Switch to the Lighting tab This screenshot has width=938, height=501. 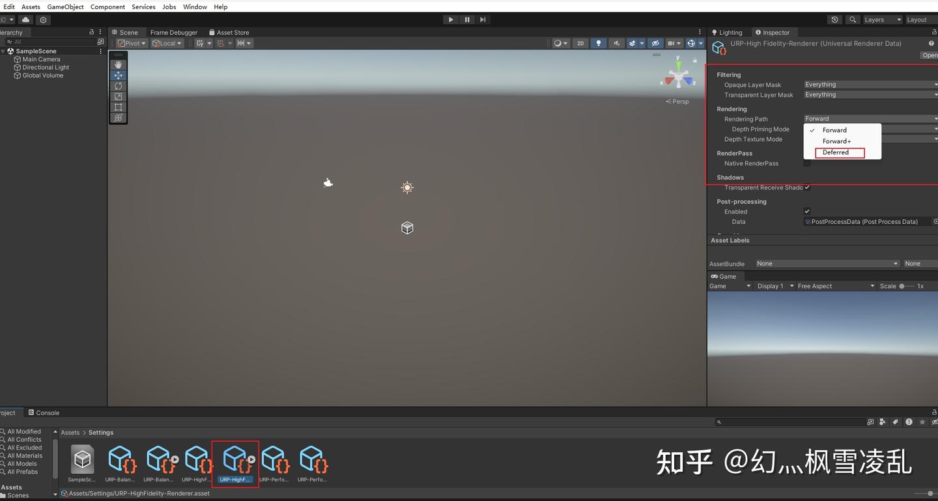click(x=726, y=32)
